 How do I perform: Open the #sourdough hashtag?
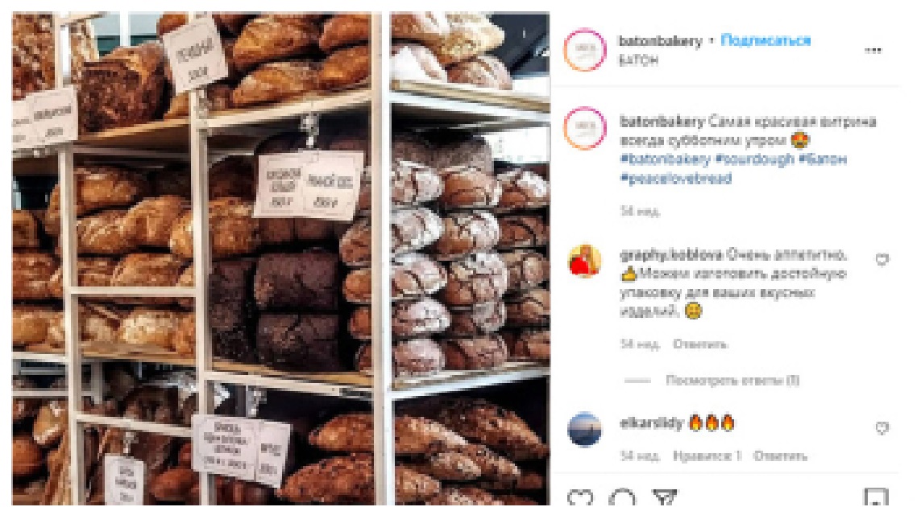coord(755,159)
